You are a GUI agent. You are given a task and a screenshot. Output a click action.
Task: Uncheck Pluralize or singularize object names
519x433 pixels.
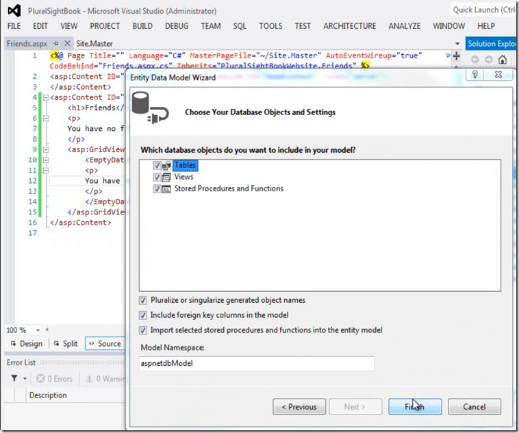(142, 300)
